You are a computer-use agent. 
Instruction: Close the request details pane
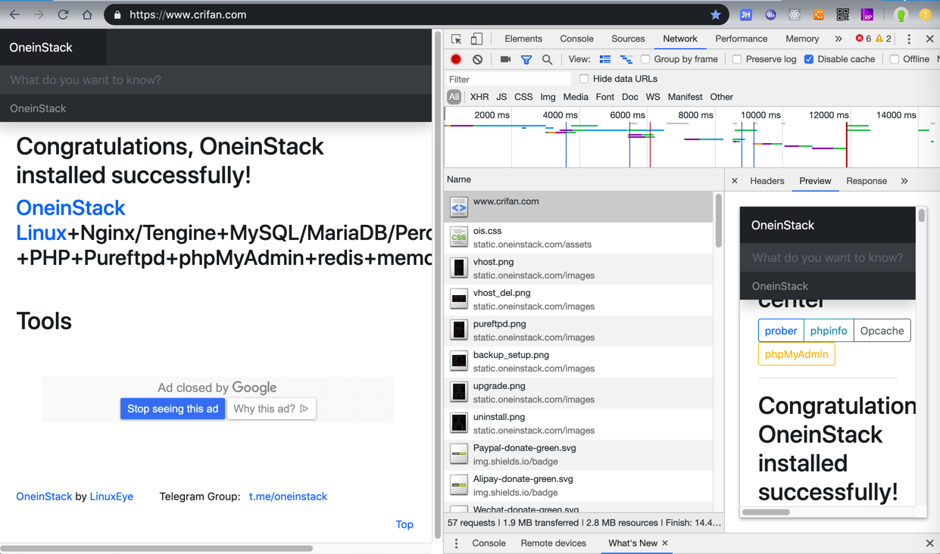(734, 181)
